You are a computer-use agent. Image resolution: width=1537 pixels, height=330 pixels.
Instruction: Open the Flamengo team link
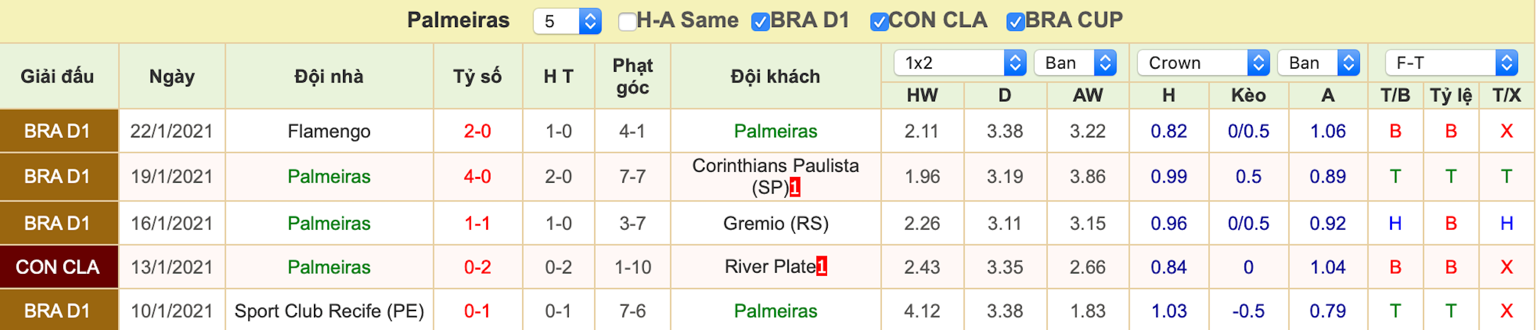click(x=329, y=131)
